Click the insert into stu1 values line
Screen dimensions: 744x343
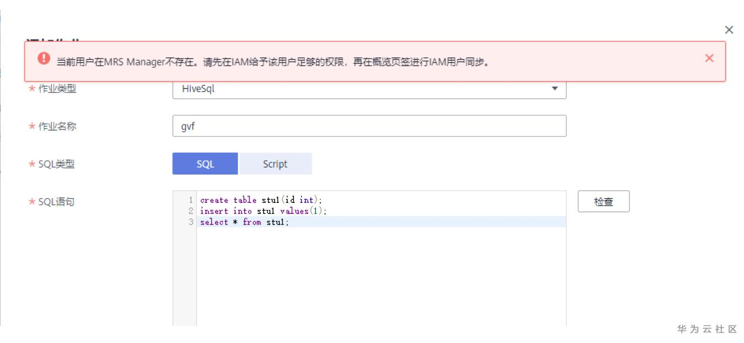pyautogui.click(x=263, y=211)
